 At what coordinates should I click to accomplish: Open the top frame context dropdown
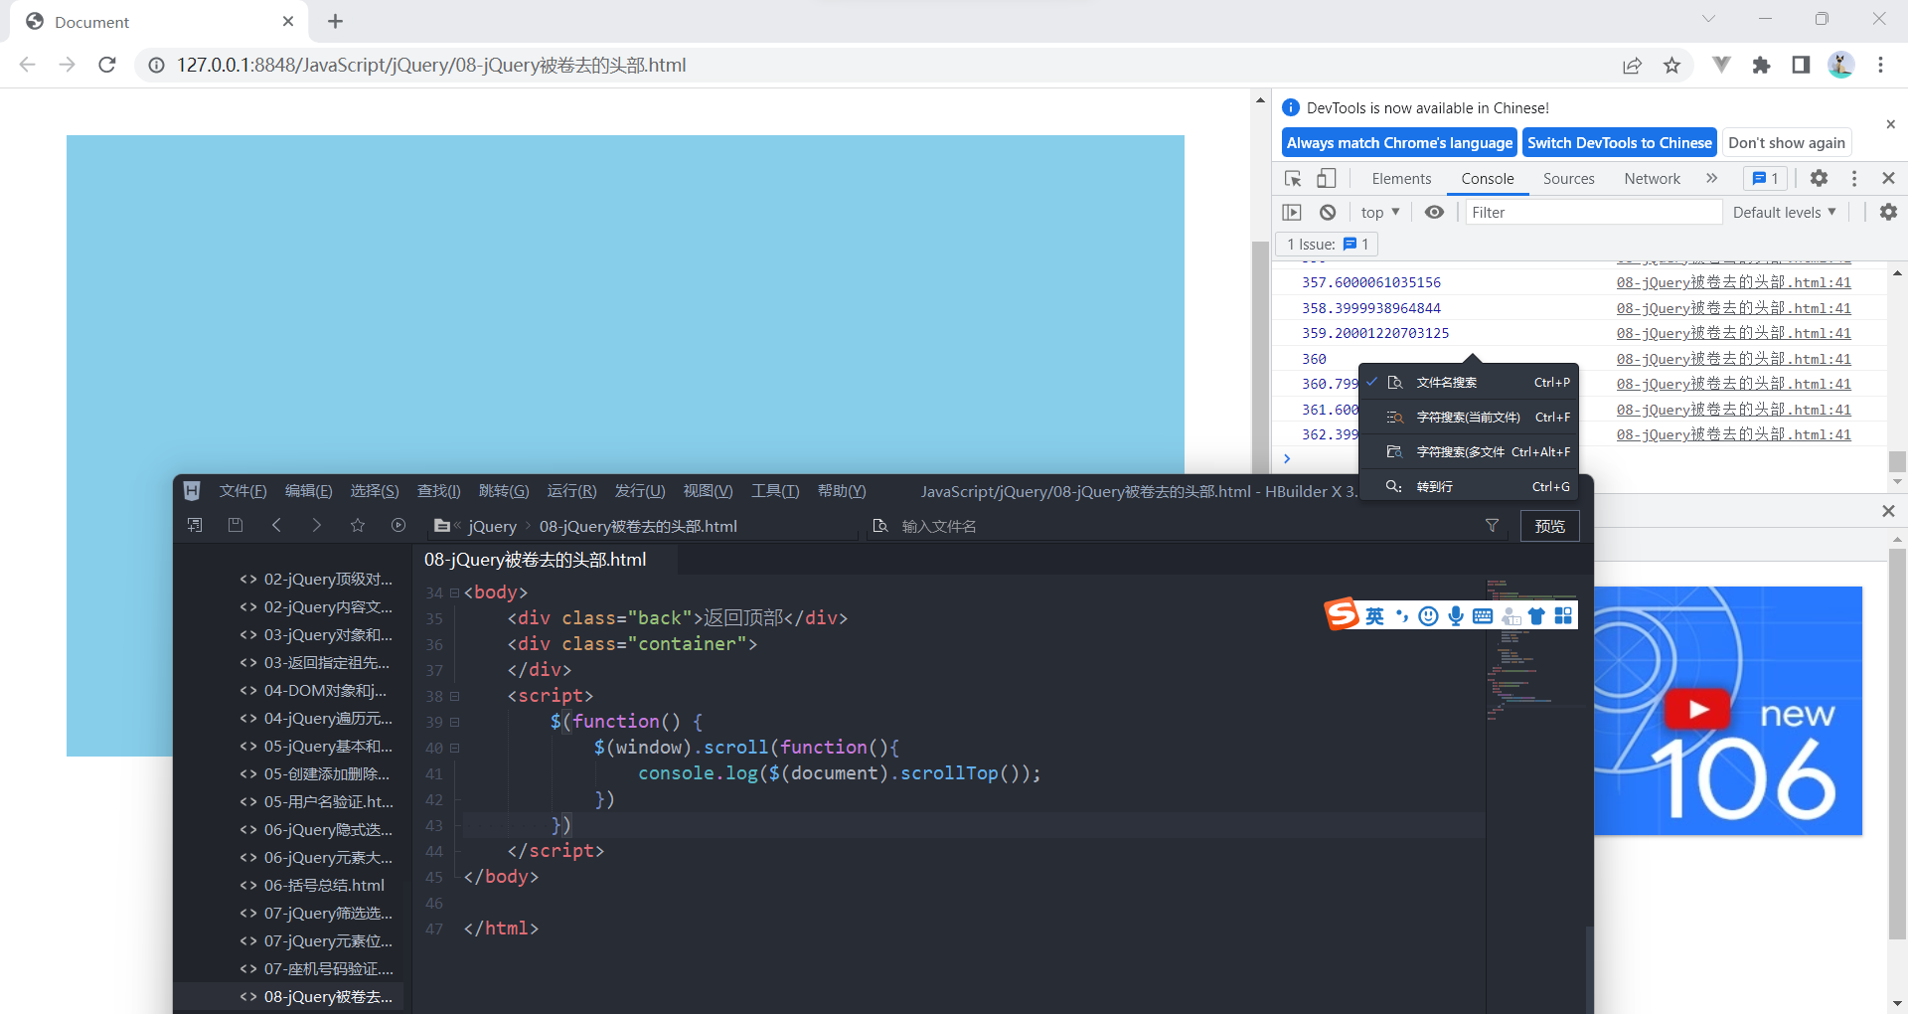tap(1379, 212)
